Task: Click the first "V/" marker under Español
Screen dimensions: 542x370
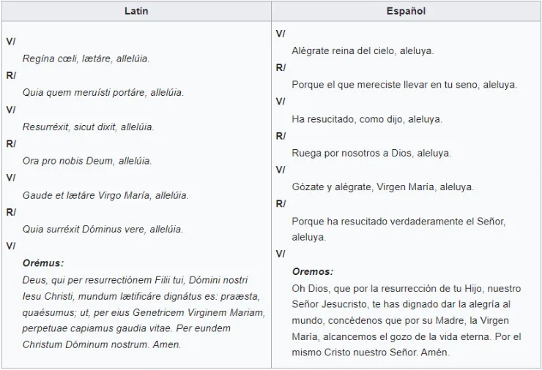Action: point(281,34)
